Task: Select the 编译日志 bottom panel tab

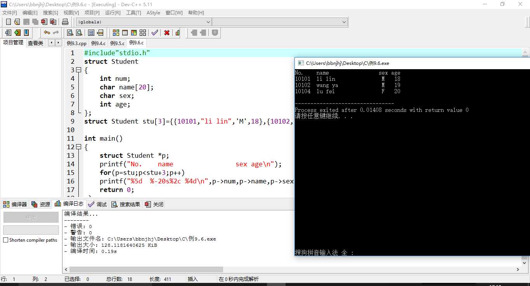Action: pos(69,204)
